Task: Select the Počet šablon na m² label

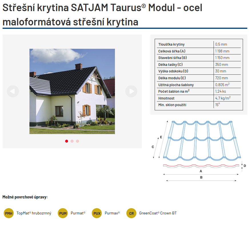Action: (x=174, y=91)
